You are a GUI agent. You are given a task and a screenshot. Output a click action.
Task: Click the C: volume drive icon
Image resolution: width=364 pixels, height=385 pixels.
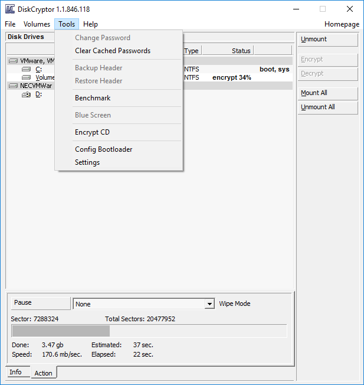tap(26, 69)
